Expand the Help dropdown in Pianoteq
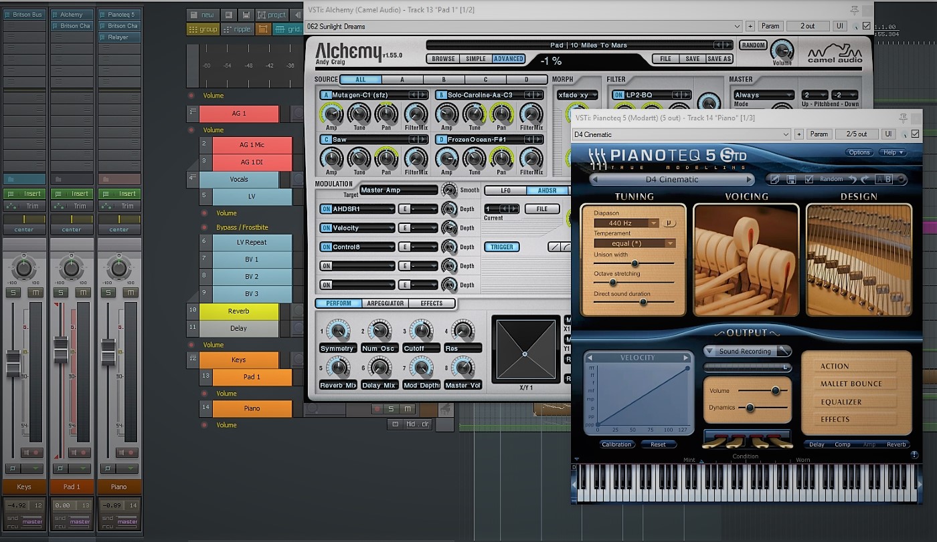Image resolution: width=937 pixels, height=542 pixels. [893, 152]
